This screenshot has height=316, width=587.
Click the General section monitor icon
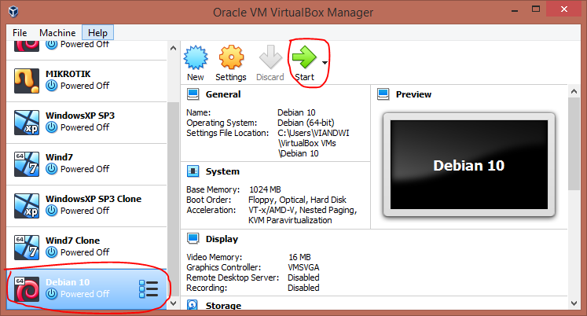click(x=193, y=94)
